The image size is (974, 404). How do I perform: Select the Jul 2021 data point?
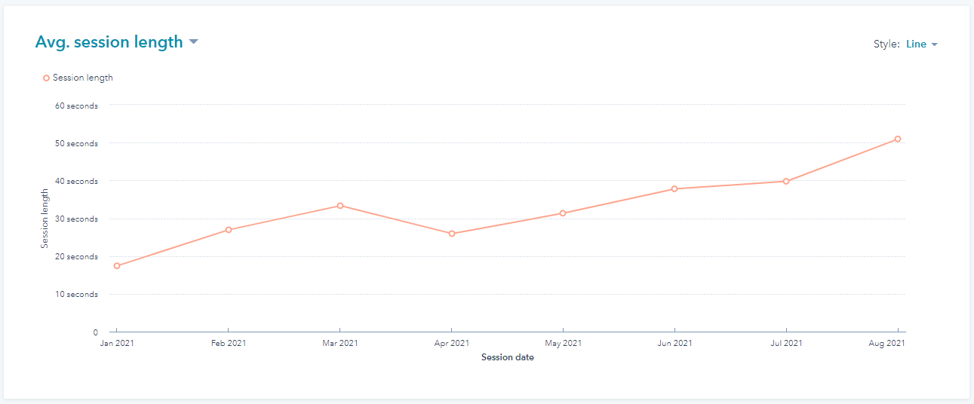pyautogui.click(x=786, y=181)
